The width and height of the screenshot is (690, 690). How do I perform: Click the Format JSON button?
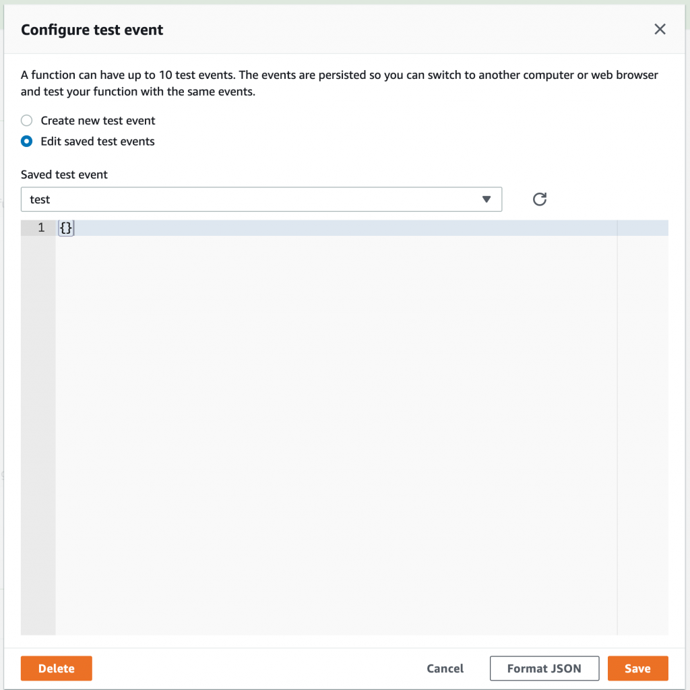click(544, 668)
